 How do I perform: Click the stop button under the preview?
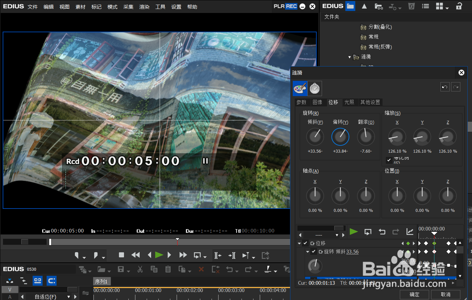121,255
